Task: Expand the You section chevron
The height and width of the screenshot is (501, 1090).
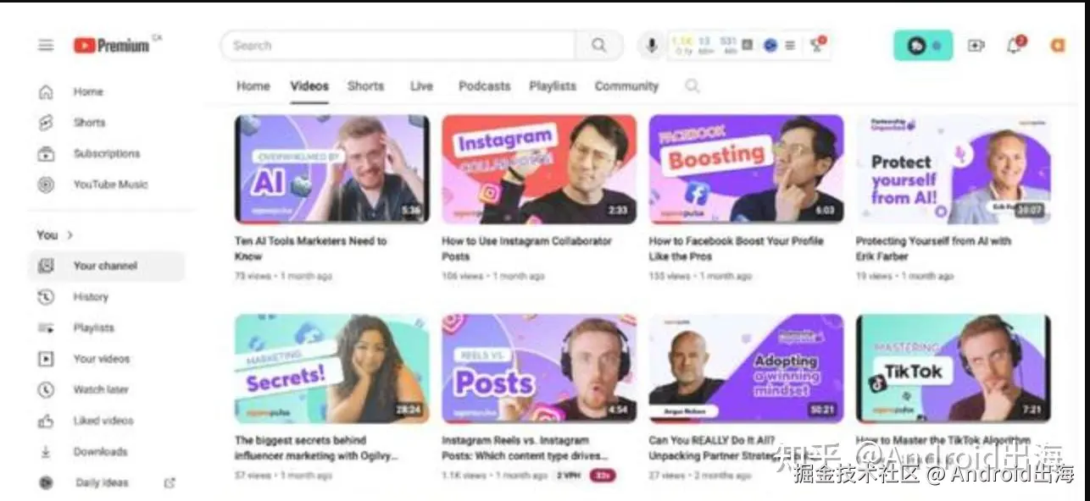Action: click(70, 234)
